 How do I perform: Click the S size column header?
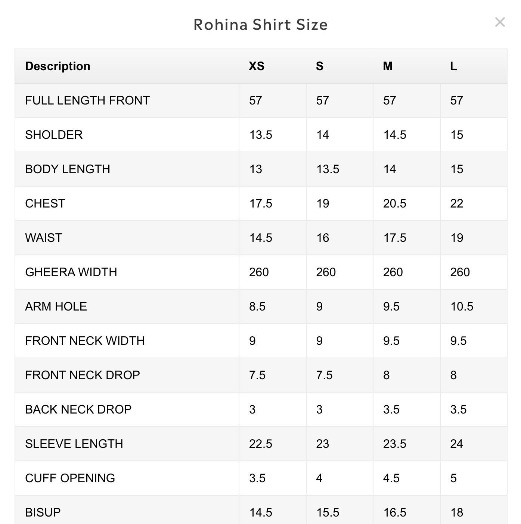point(319,66)
